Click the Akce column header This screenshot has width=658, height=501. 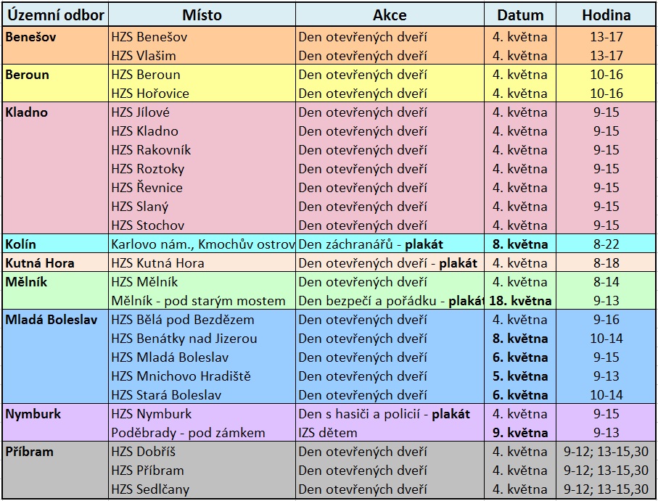[390, 15]
